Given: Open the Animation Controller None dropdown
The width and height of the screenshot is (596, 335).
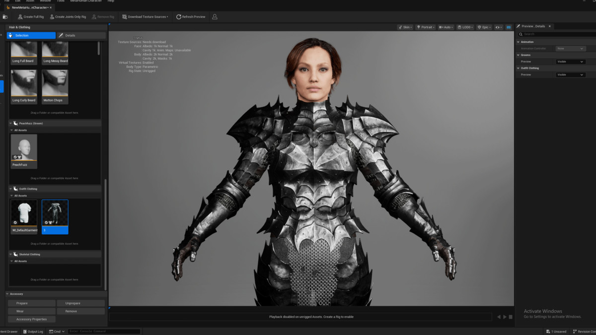Looking at the screenshot, I should 571,49.
